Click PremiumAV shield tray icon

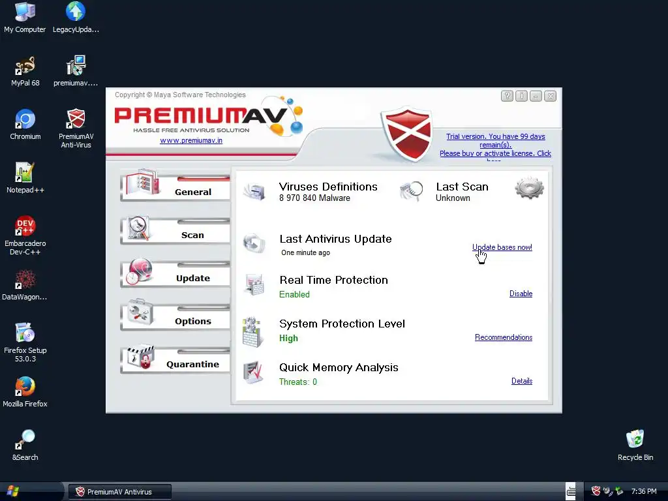click(596, 491)
